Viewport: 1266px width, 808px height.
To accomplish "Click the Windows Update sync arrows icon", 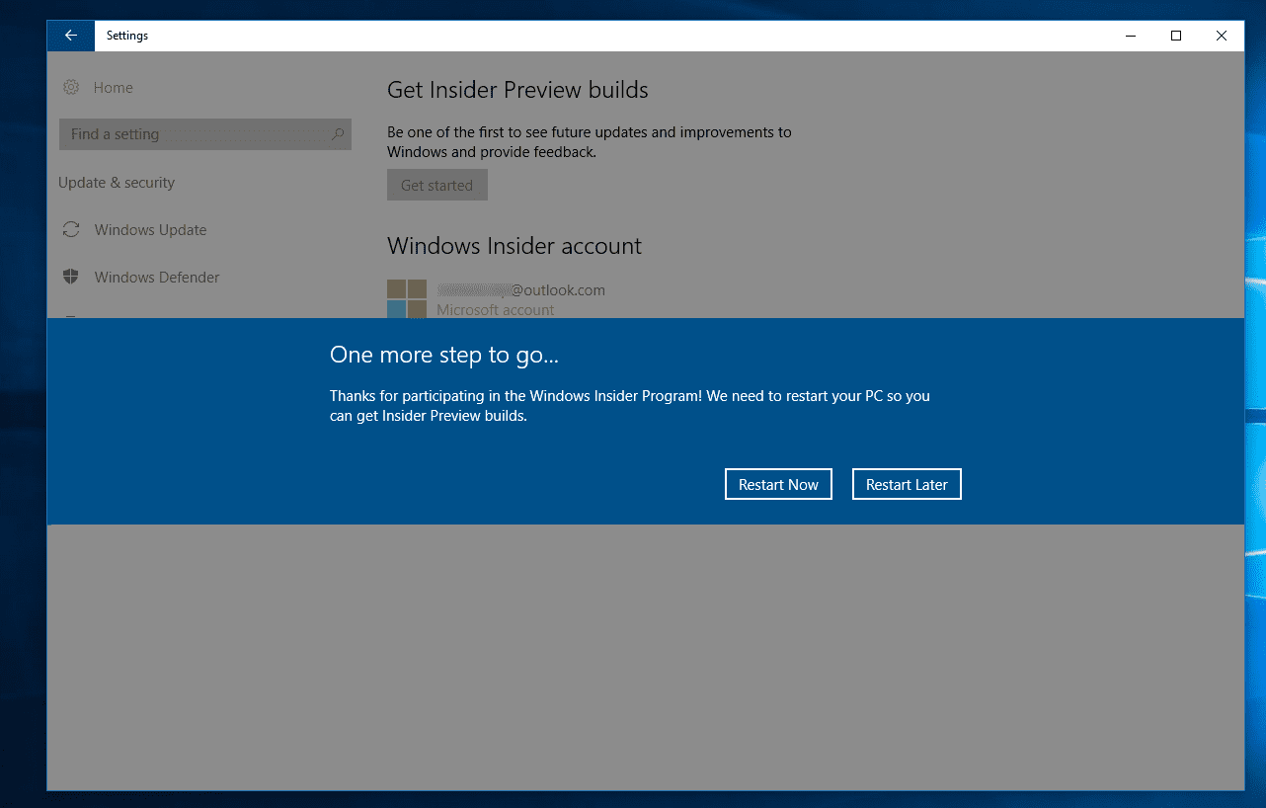I will click(x=71, y=230).
